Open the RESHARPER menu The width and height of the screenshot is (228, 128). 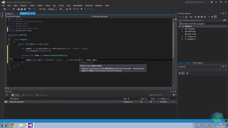[78, 6]
